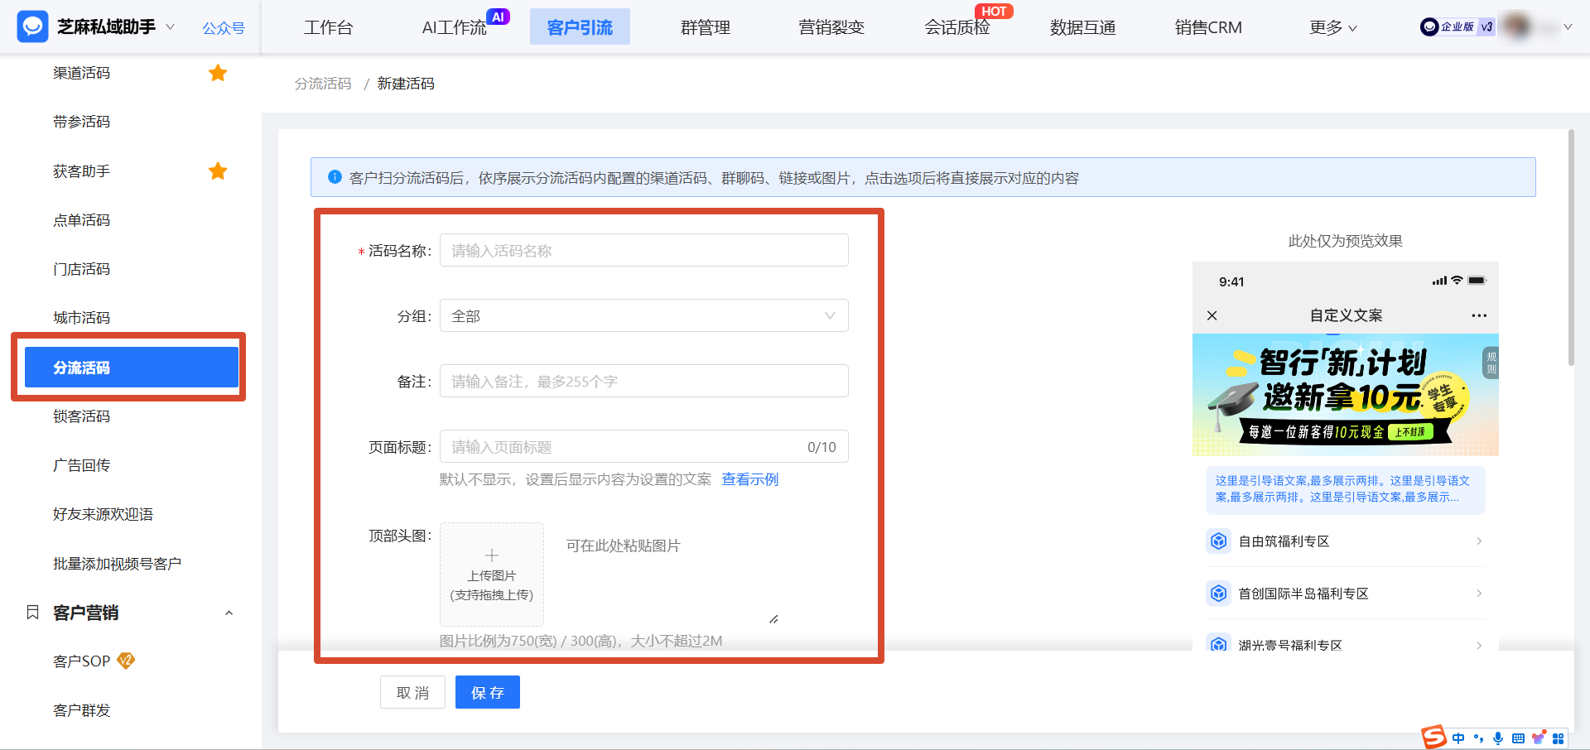Open the 会话质检 tab
Viewport: 1590px width, 750px height.
957,27
